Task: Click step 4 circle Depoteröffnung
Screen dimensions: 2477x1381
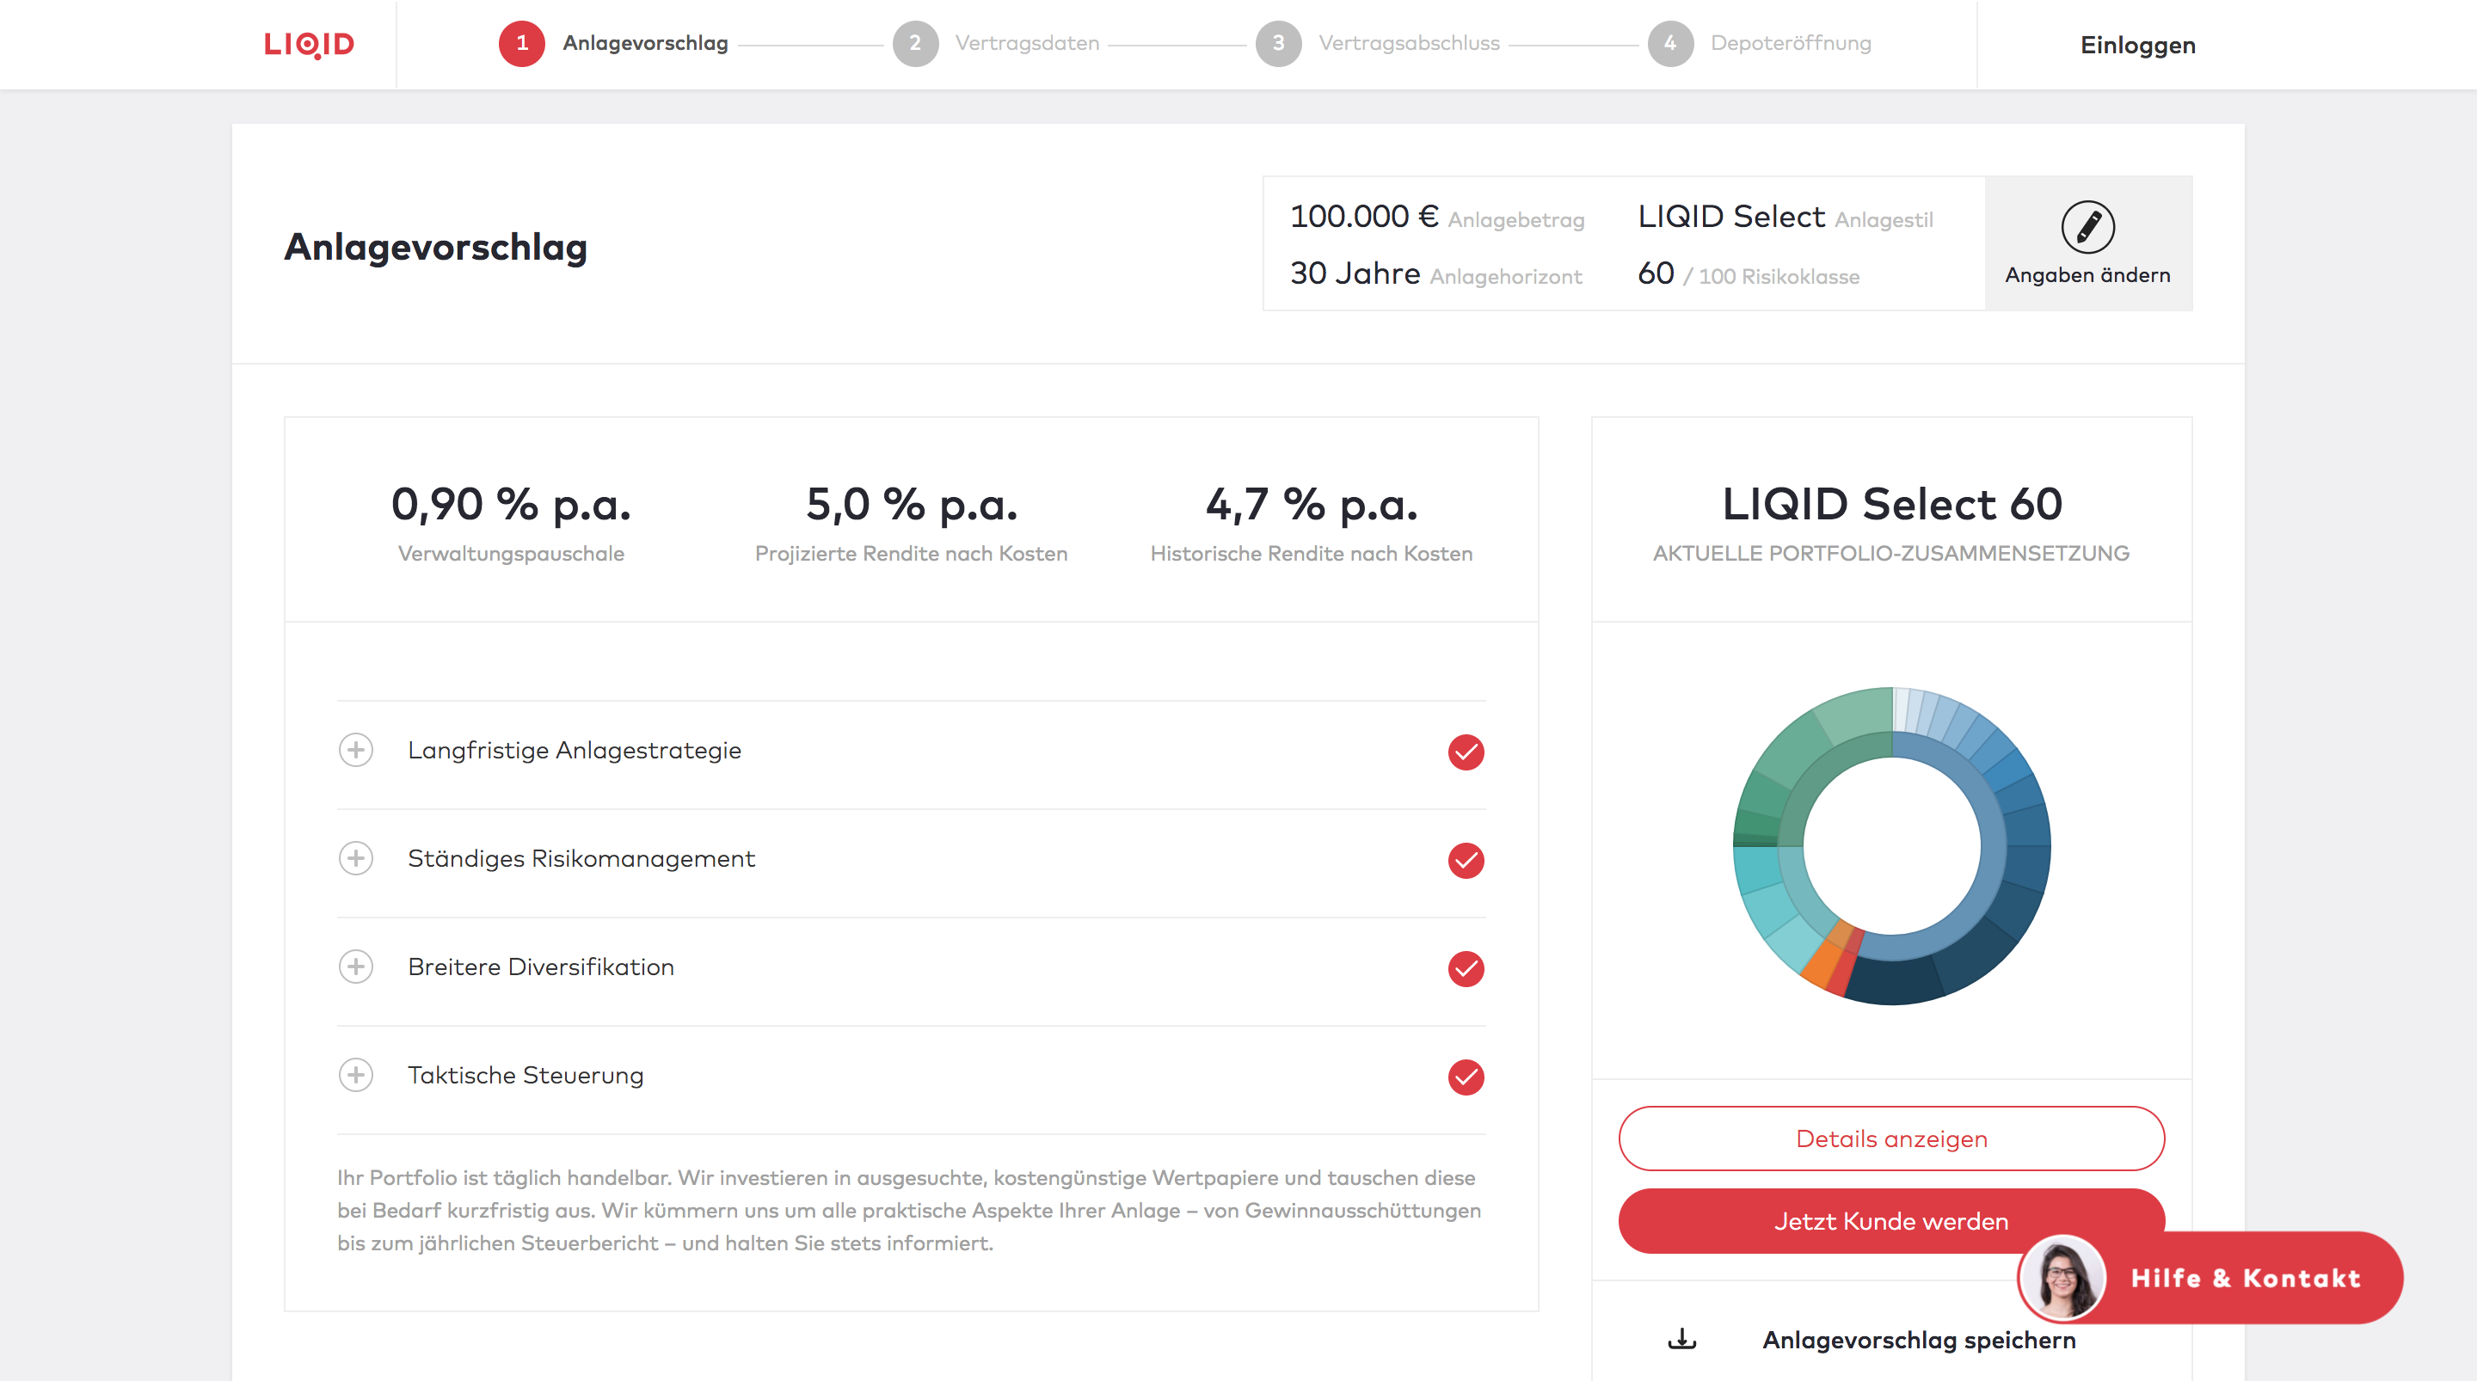Action: [1670, 43]
